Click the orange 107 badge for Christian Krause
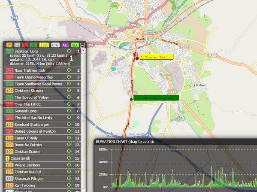 click(x=9, y=152)
